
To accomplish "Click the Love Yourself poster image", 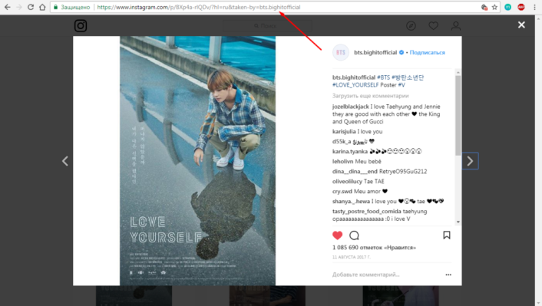I will coord(198,161).
